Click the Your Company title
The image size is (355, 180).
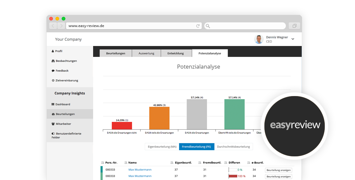coord(68,39)
